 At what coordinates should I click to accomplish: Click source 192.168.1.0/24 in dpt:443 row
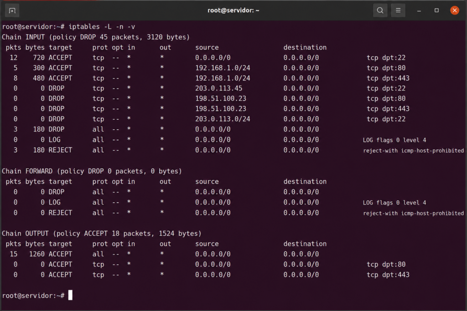pos(223,78)
